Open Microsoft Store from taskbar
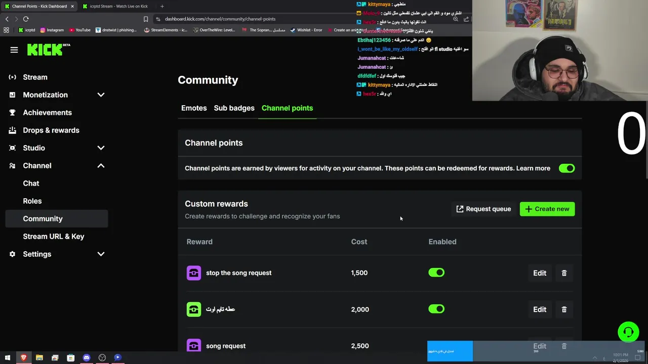The height and width of the screenshot is (364, 648). (71, 357)
